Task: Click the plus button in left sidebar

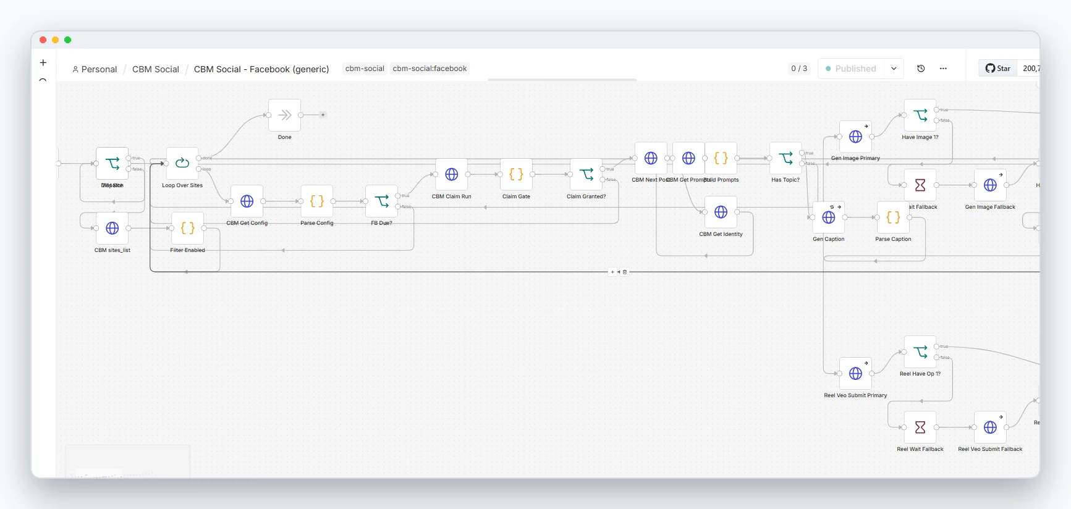Action: tap(43, 62)
